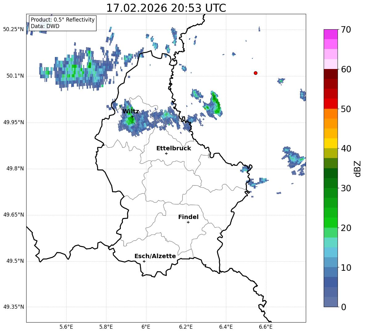Click the 60 value on the colorbar

(x=346, y=69)
